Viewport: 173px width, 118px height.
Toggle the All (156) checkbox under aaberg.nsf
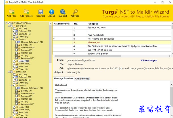(x=14, y=28)
